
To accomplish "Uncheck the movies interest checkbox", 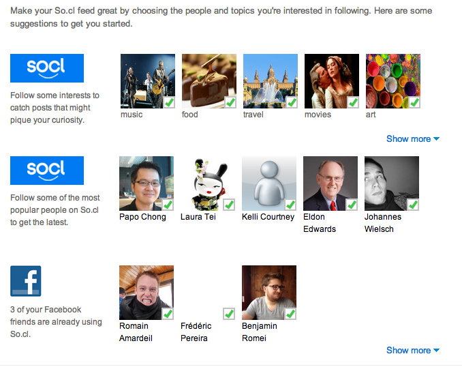I will point(352,102).
